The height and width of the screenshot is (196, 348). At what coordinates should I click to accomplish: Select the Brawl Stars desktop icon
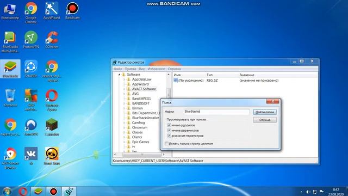[52, 156]
